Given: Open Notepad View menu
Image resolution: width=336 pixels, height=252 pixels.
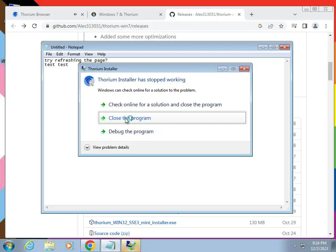Looking at the screenshot, I should tap(89, 54).
